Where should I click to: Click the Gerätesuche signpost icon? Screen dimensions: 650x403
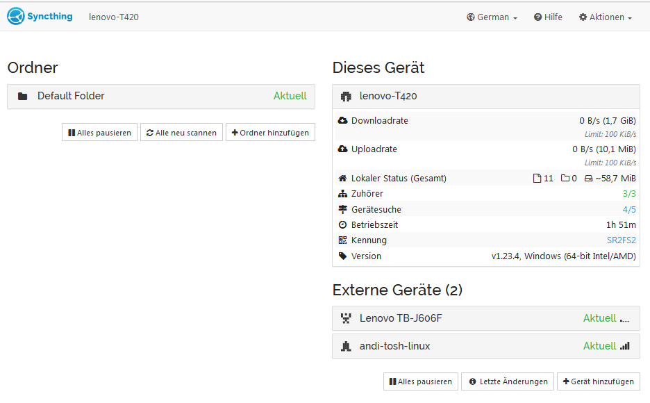(342, 209)
